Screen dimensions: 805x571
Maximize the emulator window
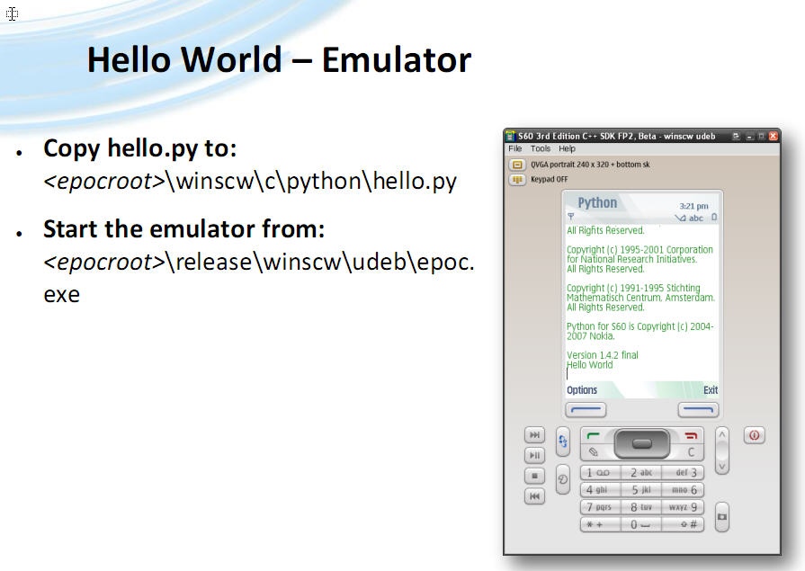click(x=761, y=136)
